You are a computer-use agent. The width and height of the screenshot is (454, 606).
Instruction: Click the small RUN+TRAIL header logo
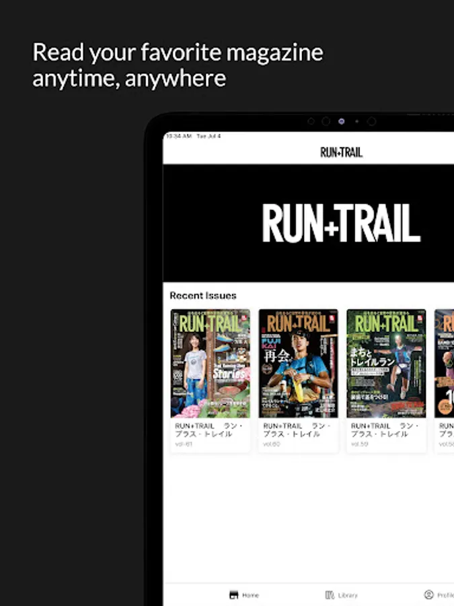pyautogui.click(x=341, y=152)
